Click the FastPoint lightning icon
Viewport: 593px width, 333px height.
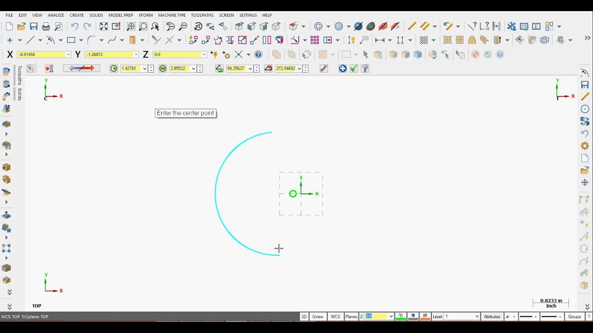(x=214, y=55)
